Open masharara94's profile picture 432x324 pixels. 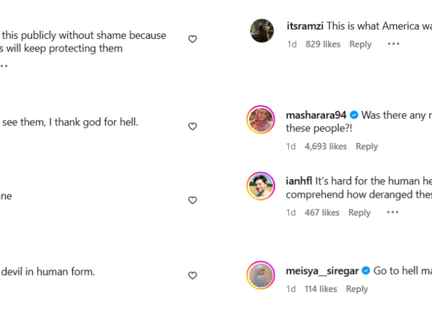[261, 119]
